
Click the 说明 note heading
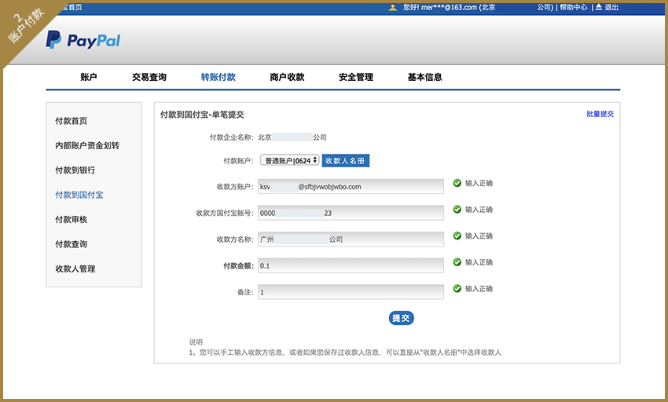196,342
